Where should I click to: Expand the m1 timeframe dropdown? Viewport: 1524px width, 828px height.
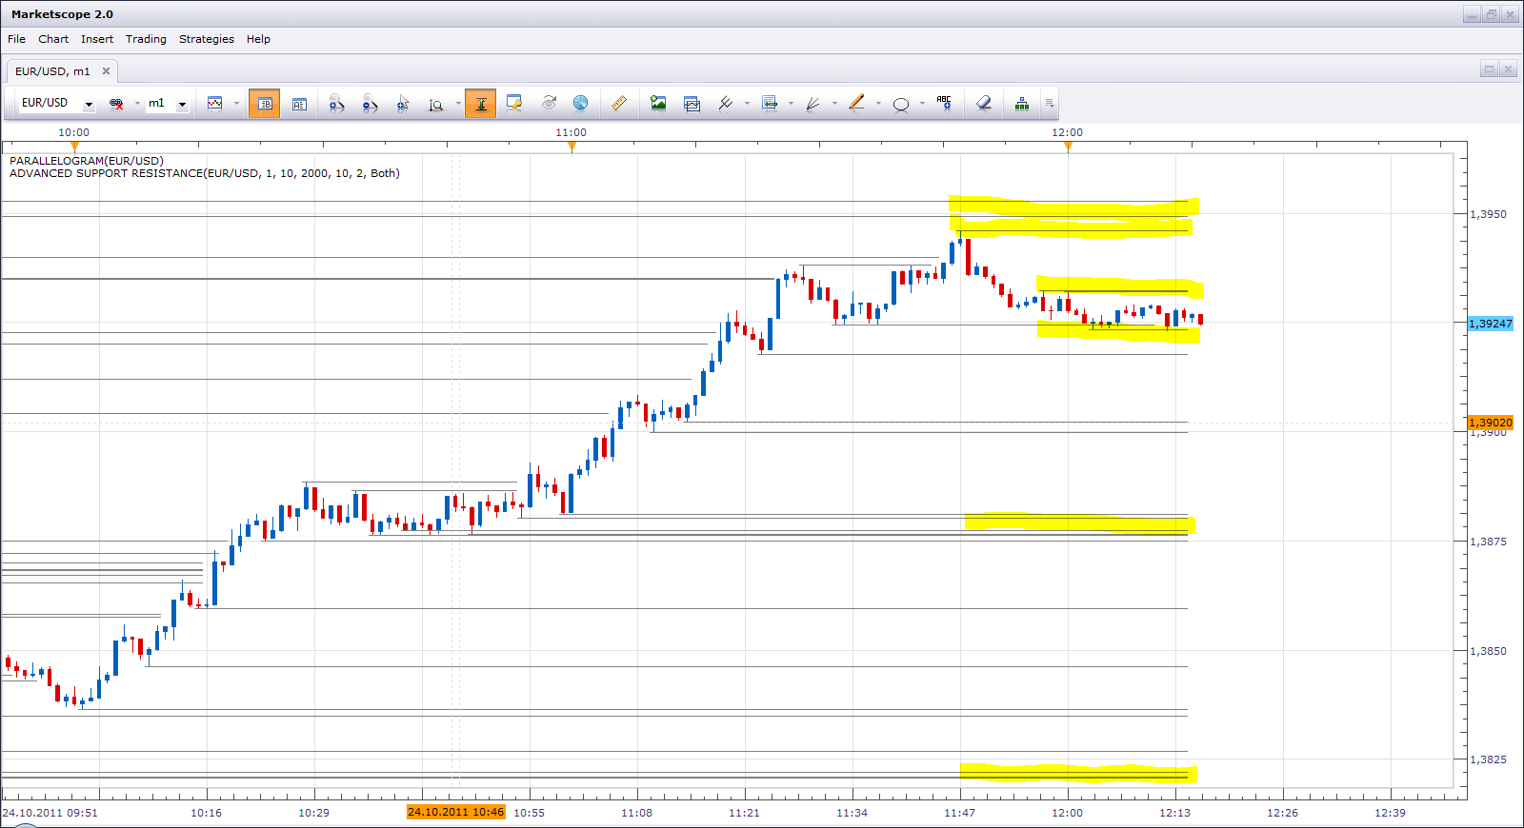pyautogui.click(x=182, y=104)
